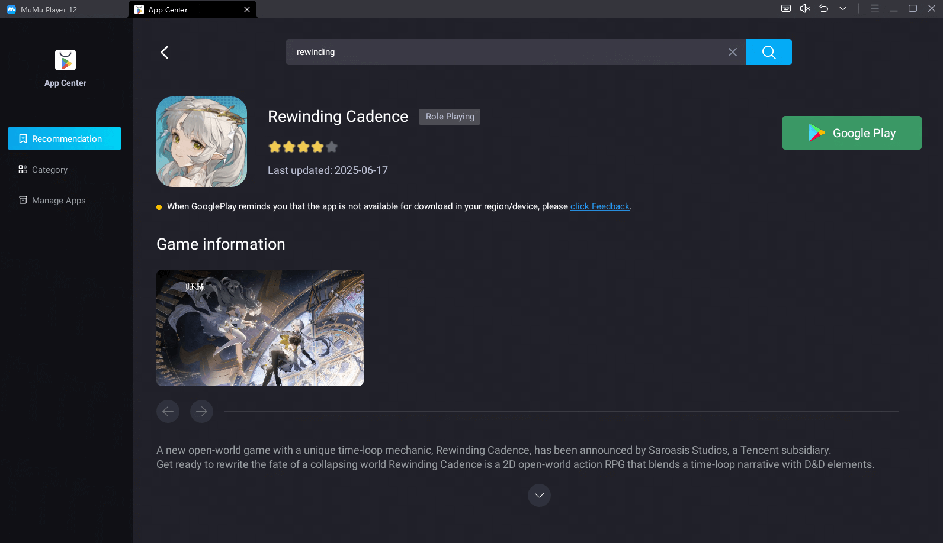Clear the search text with the X icon
This screenshot has height=543, width=943.
pyautogui.click(x=733, y=52)
